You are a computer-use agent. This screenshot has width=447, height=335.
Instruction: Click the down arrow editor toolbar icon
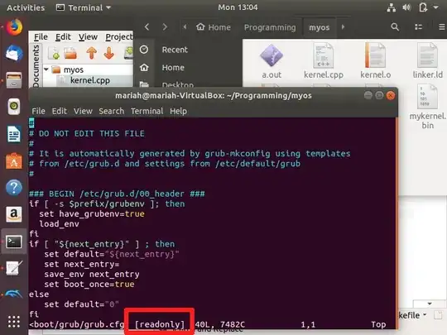pyautogui.click(x=109, y=53)
